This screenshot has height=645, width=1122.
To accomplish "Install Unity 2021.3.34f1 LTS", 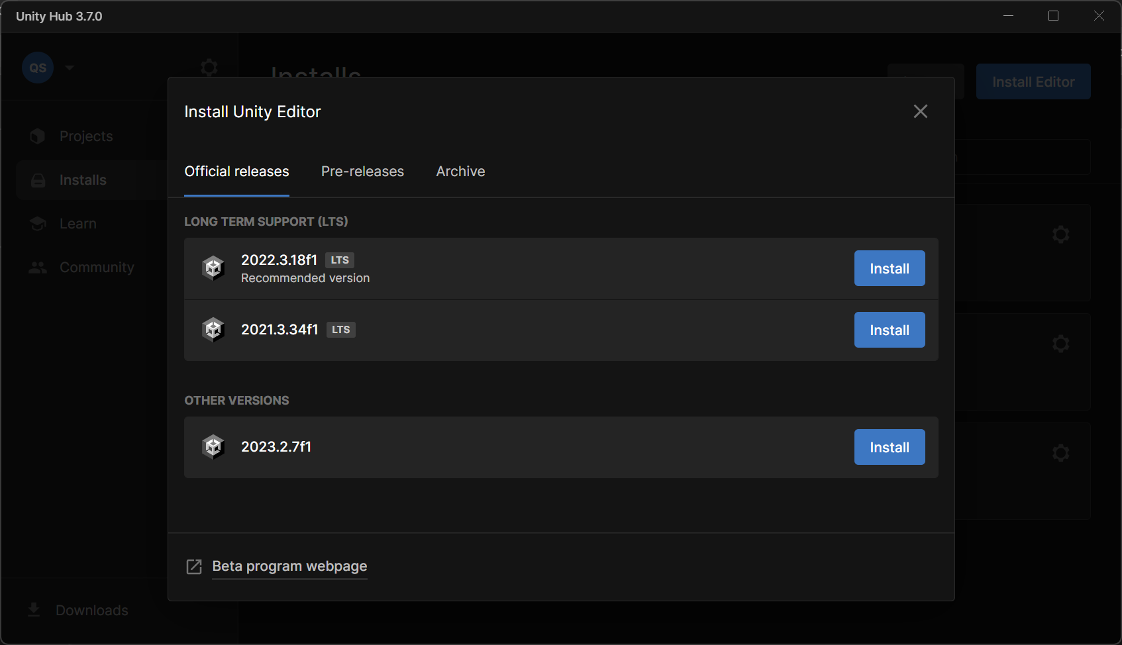I will pos(890,330).
